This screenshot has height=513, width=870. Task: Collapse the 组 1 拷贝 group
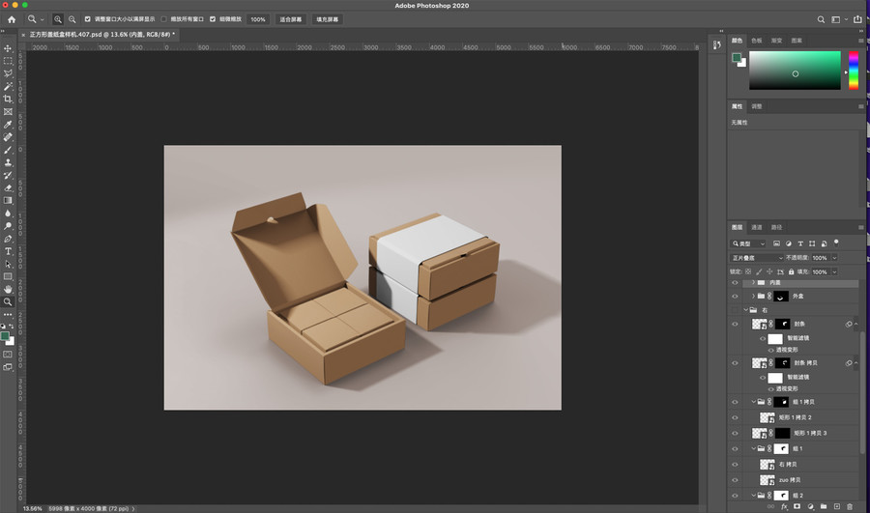[x=753, y=402]
